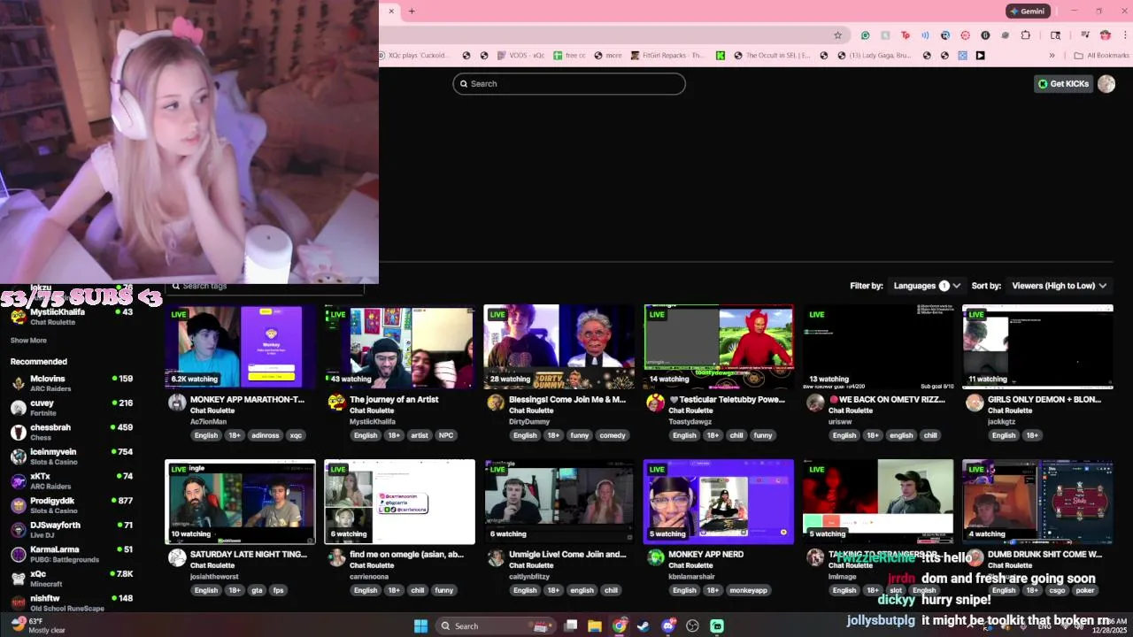Screen dimensions: 1133x637
Task: Open chessbrah recommended channel
Action: (x=71, y=432)
